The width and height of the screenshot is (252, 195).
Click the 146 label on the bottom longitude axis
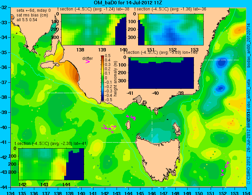pos(152,193)
